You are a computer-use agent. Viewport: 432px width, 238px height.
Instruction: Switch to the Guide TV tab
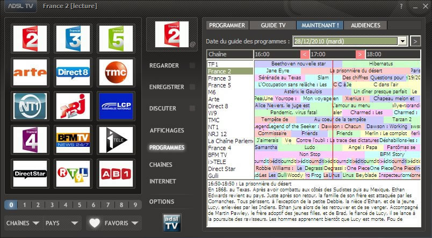(x=273, y=25)
